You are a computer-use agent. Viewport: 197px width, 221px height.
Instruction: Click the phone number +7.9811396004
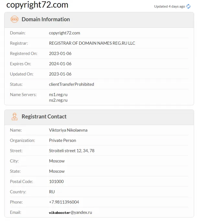64,202
